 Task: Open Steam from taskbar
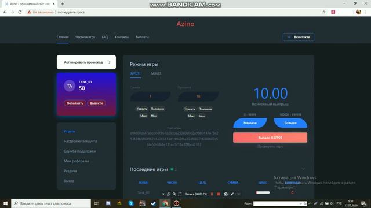point(154,203)
